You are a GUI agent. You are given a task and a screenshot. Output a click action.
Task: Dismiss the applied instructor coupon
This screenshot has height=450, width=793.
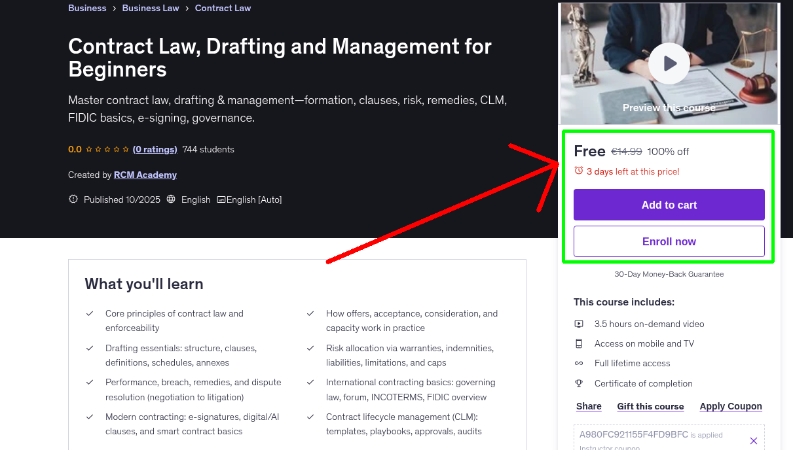click(x=754, y=440)
